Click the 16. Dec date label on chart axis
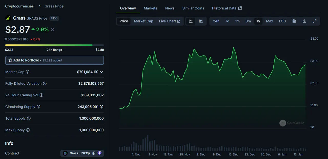The width and height of the screenshot is (328, 159). 233,154
